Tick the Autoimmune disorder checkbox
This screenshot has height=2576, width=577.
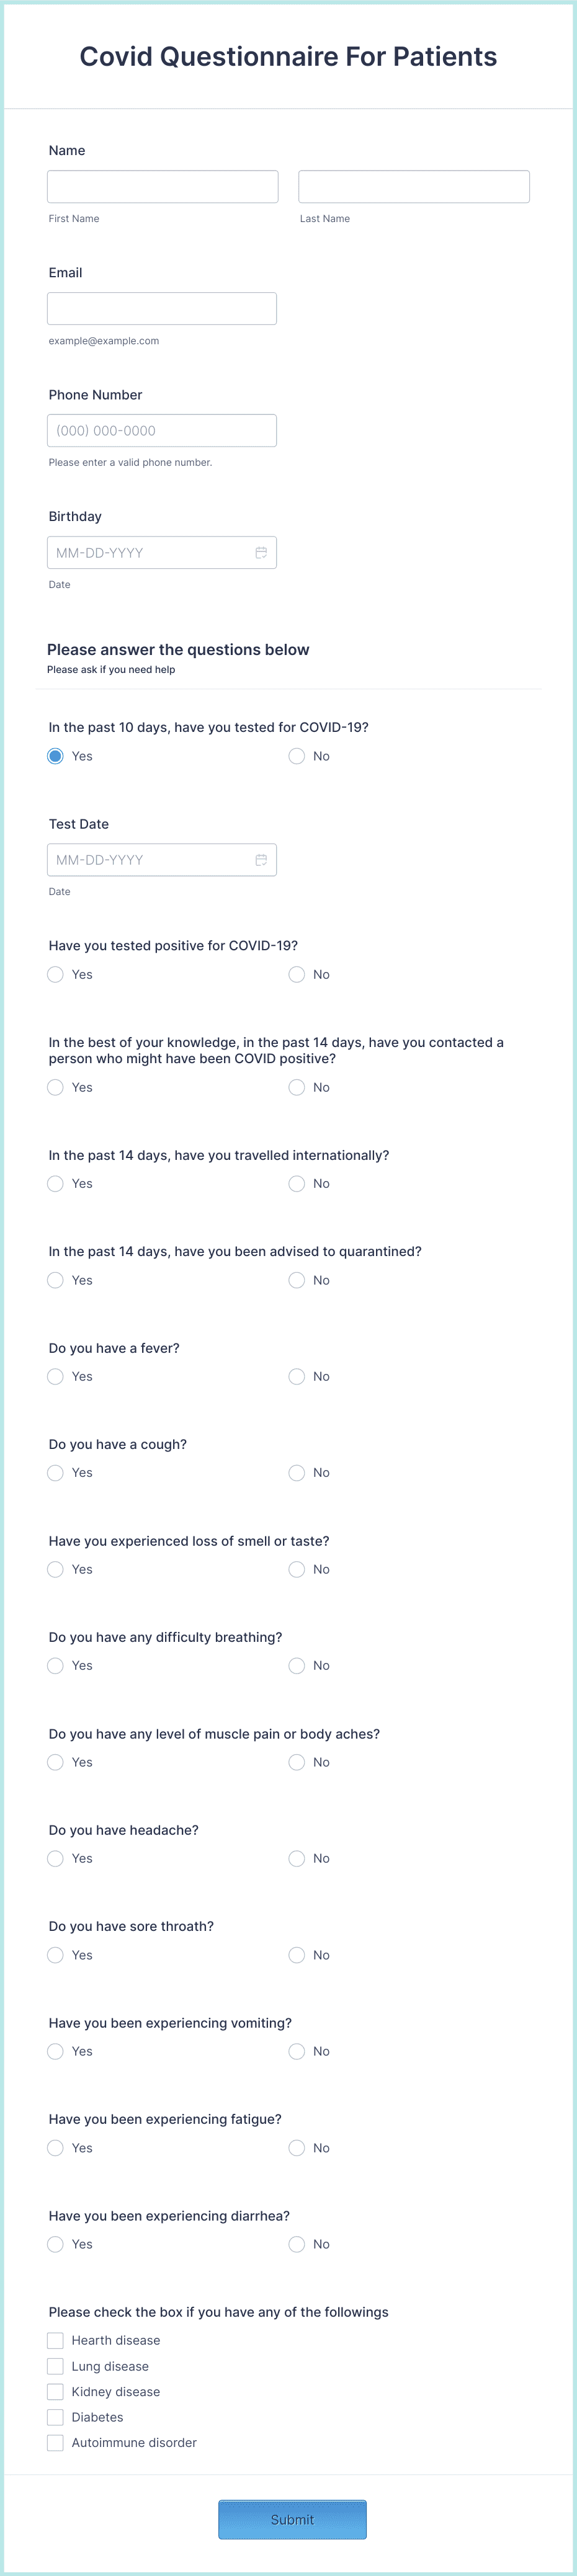[56, 2442]
